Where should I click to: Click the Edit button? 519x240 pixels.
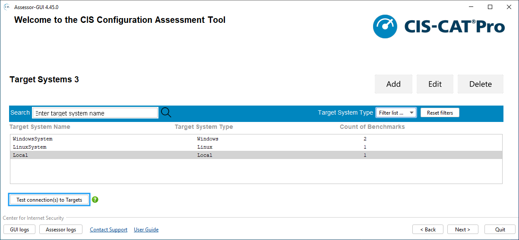435,84
